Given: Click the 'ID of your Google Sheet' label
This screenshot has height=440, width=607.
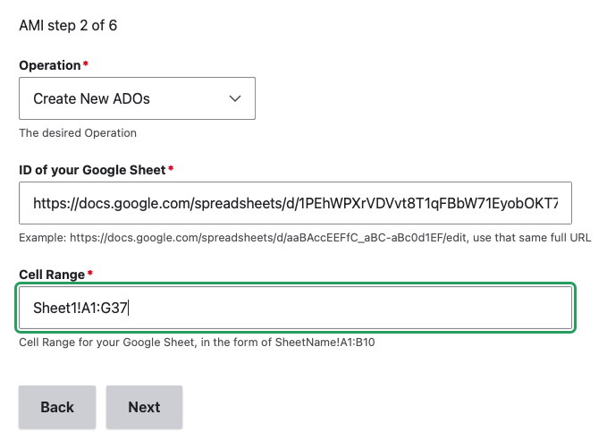Looking at the screenshot, I should [92, 170].
